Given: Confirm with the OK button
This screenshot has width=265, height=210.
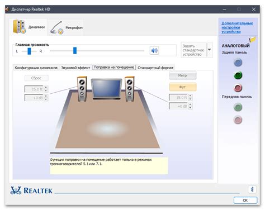Looking at the screenshot, I should [245, 201].
